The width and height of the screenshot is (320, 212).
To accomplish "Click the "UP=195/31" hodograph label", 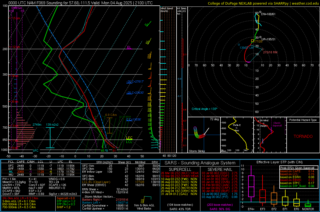I will pyautogui.click(x=268, y=39).
